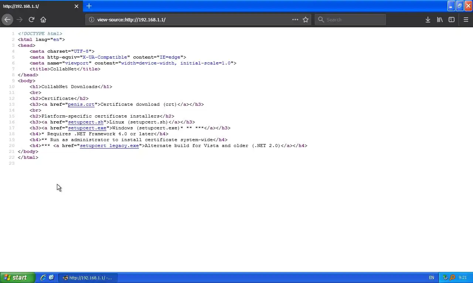The width and height of the screenshot is (473, 283).
Task: Show site information icon in address bar
Action: click(92, 20)
